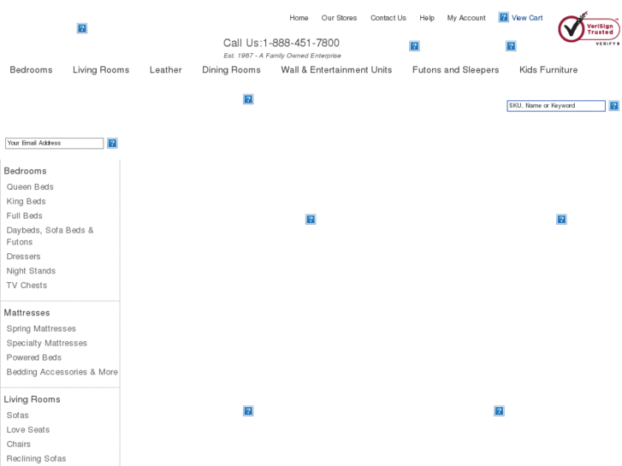Open Daybeds, Sofa Beds & Futons

pyautogui.click(x=50, y=236)
